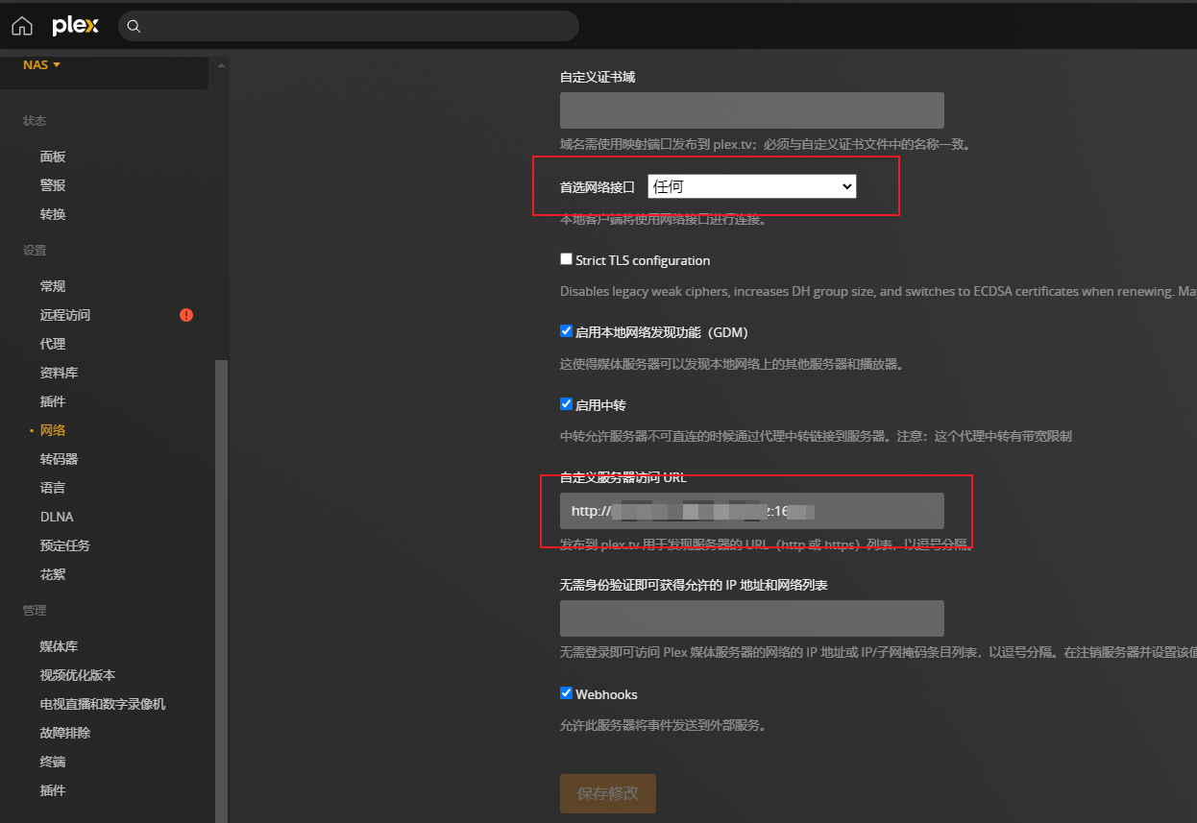Open 故障排除 page

[x=65, y=733]
